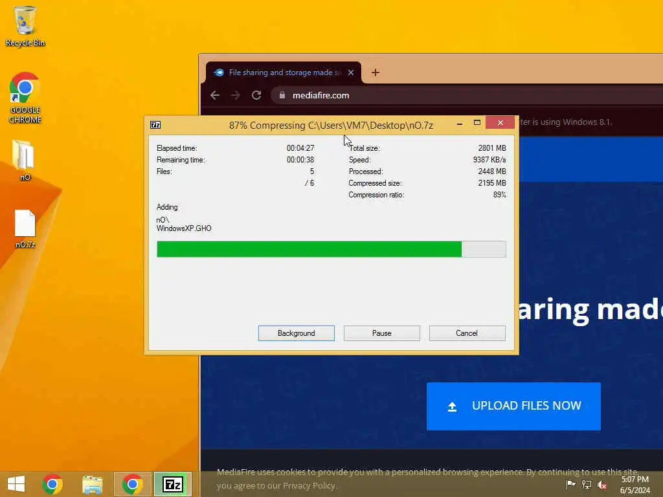The width and height of the screenshot is (663, 497).
Task: Click the MediaFire cookie notice text
Action: [x=427, y=479]
